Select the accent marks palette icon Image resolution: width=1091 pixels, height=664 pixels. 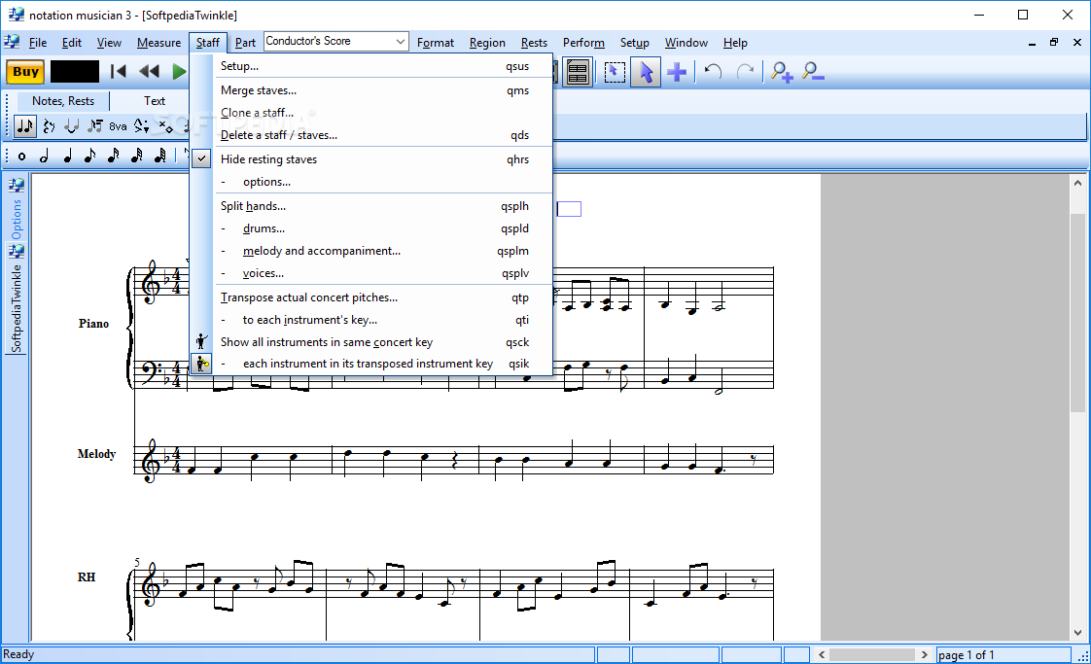[x=141, y=126]
